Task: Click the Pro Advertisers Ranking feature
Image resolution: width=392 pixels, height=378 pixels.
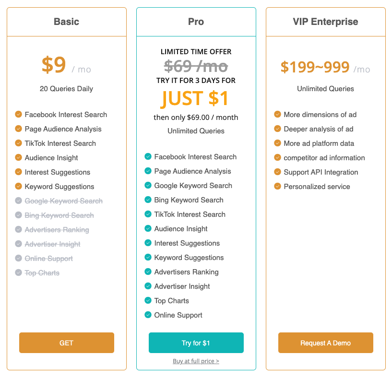Action: [x=186, y=272]
